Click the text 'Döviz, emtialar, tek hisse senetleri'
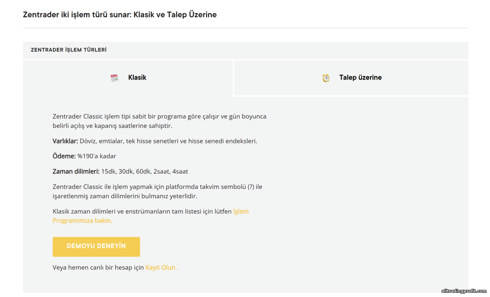The width and height of the screenshot is (490, 297). 168,141
